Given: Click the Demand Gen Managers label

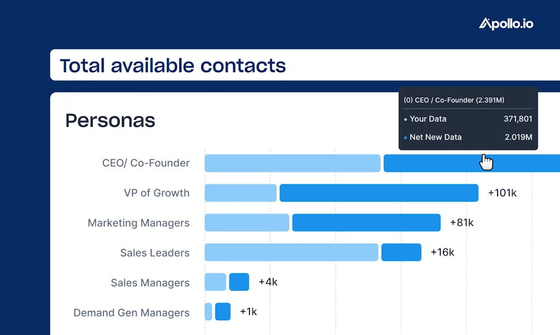Looking at the screenshot, I should coord(131,313).
